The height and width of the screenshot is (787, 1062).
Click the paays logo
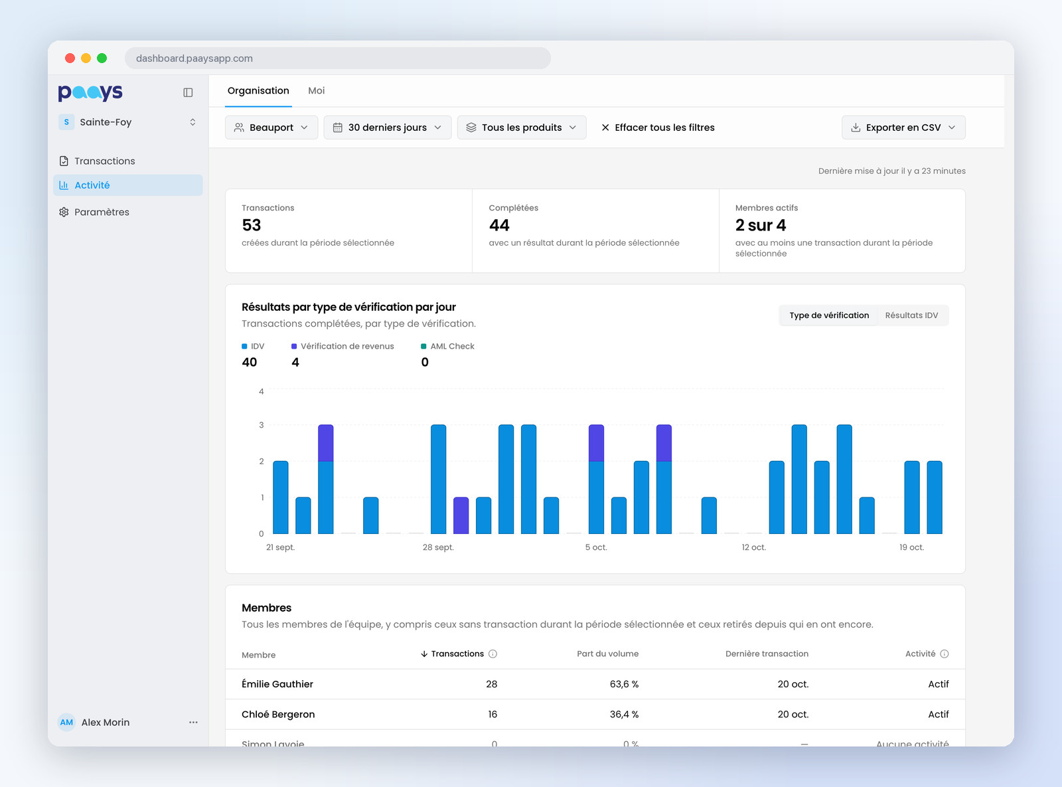click(90, 92)
